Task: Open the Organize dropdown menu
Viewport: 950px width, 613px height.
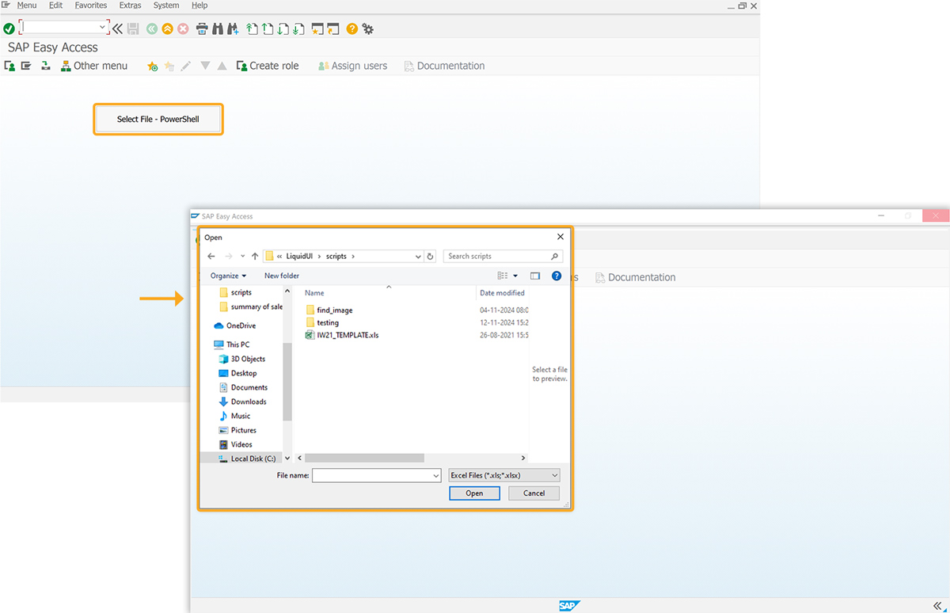Action: [228, 276]
